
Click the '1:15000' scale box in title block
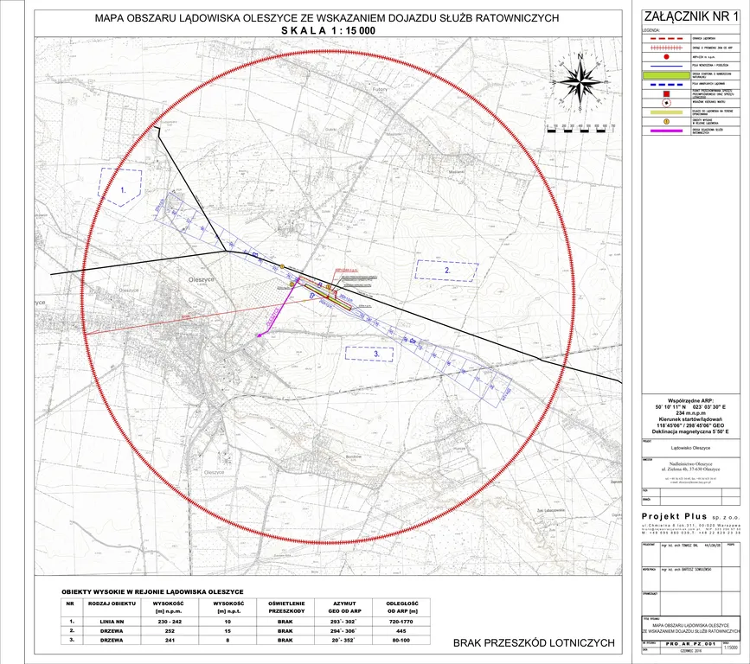tap(731, 648)
